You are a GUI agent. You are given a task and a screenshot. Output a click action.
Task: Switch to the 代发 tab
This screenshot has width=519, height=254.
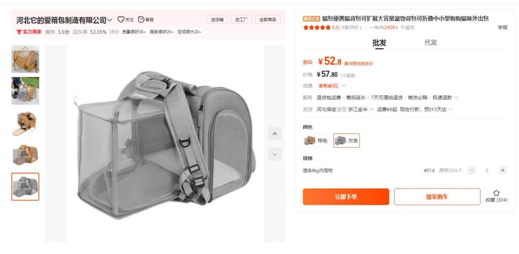tap(431, 43)
